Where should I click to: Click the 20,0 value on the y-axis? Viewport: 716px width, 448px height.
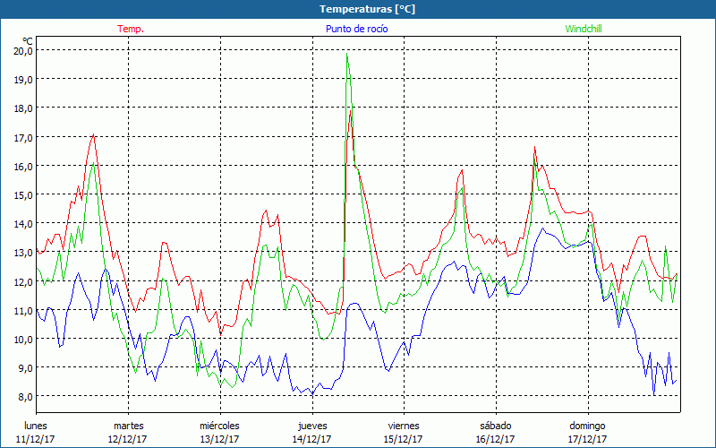tap(23, 51)
